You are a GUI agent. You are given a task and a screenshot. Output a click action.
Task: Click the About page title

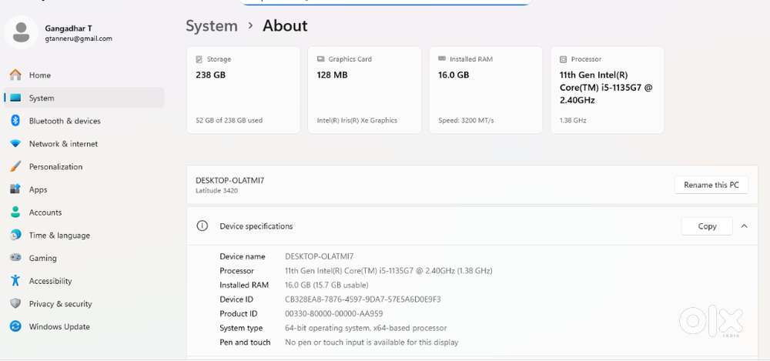point(285,25)
